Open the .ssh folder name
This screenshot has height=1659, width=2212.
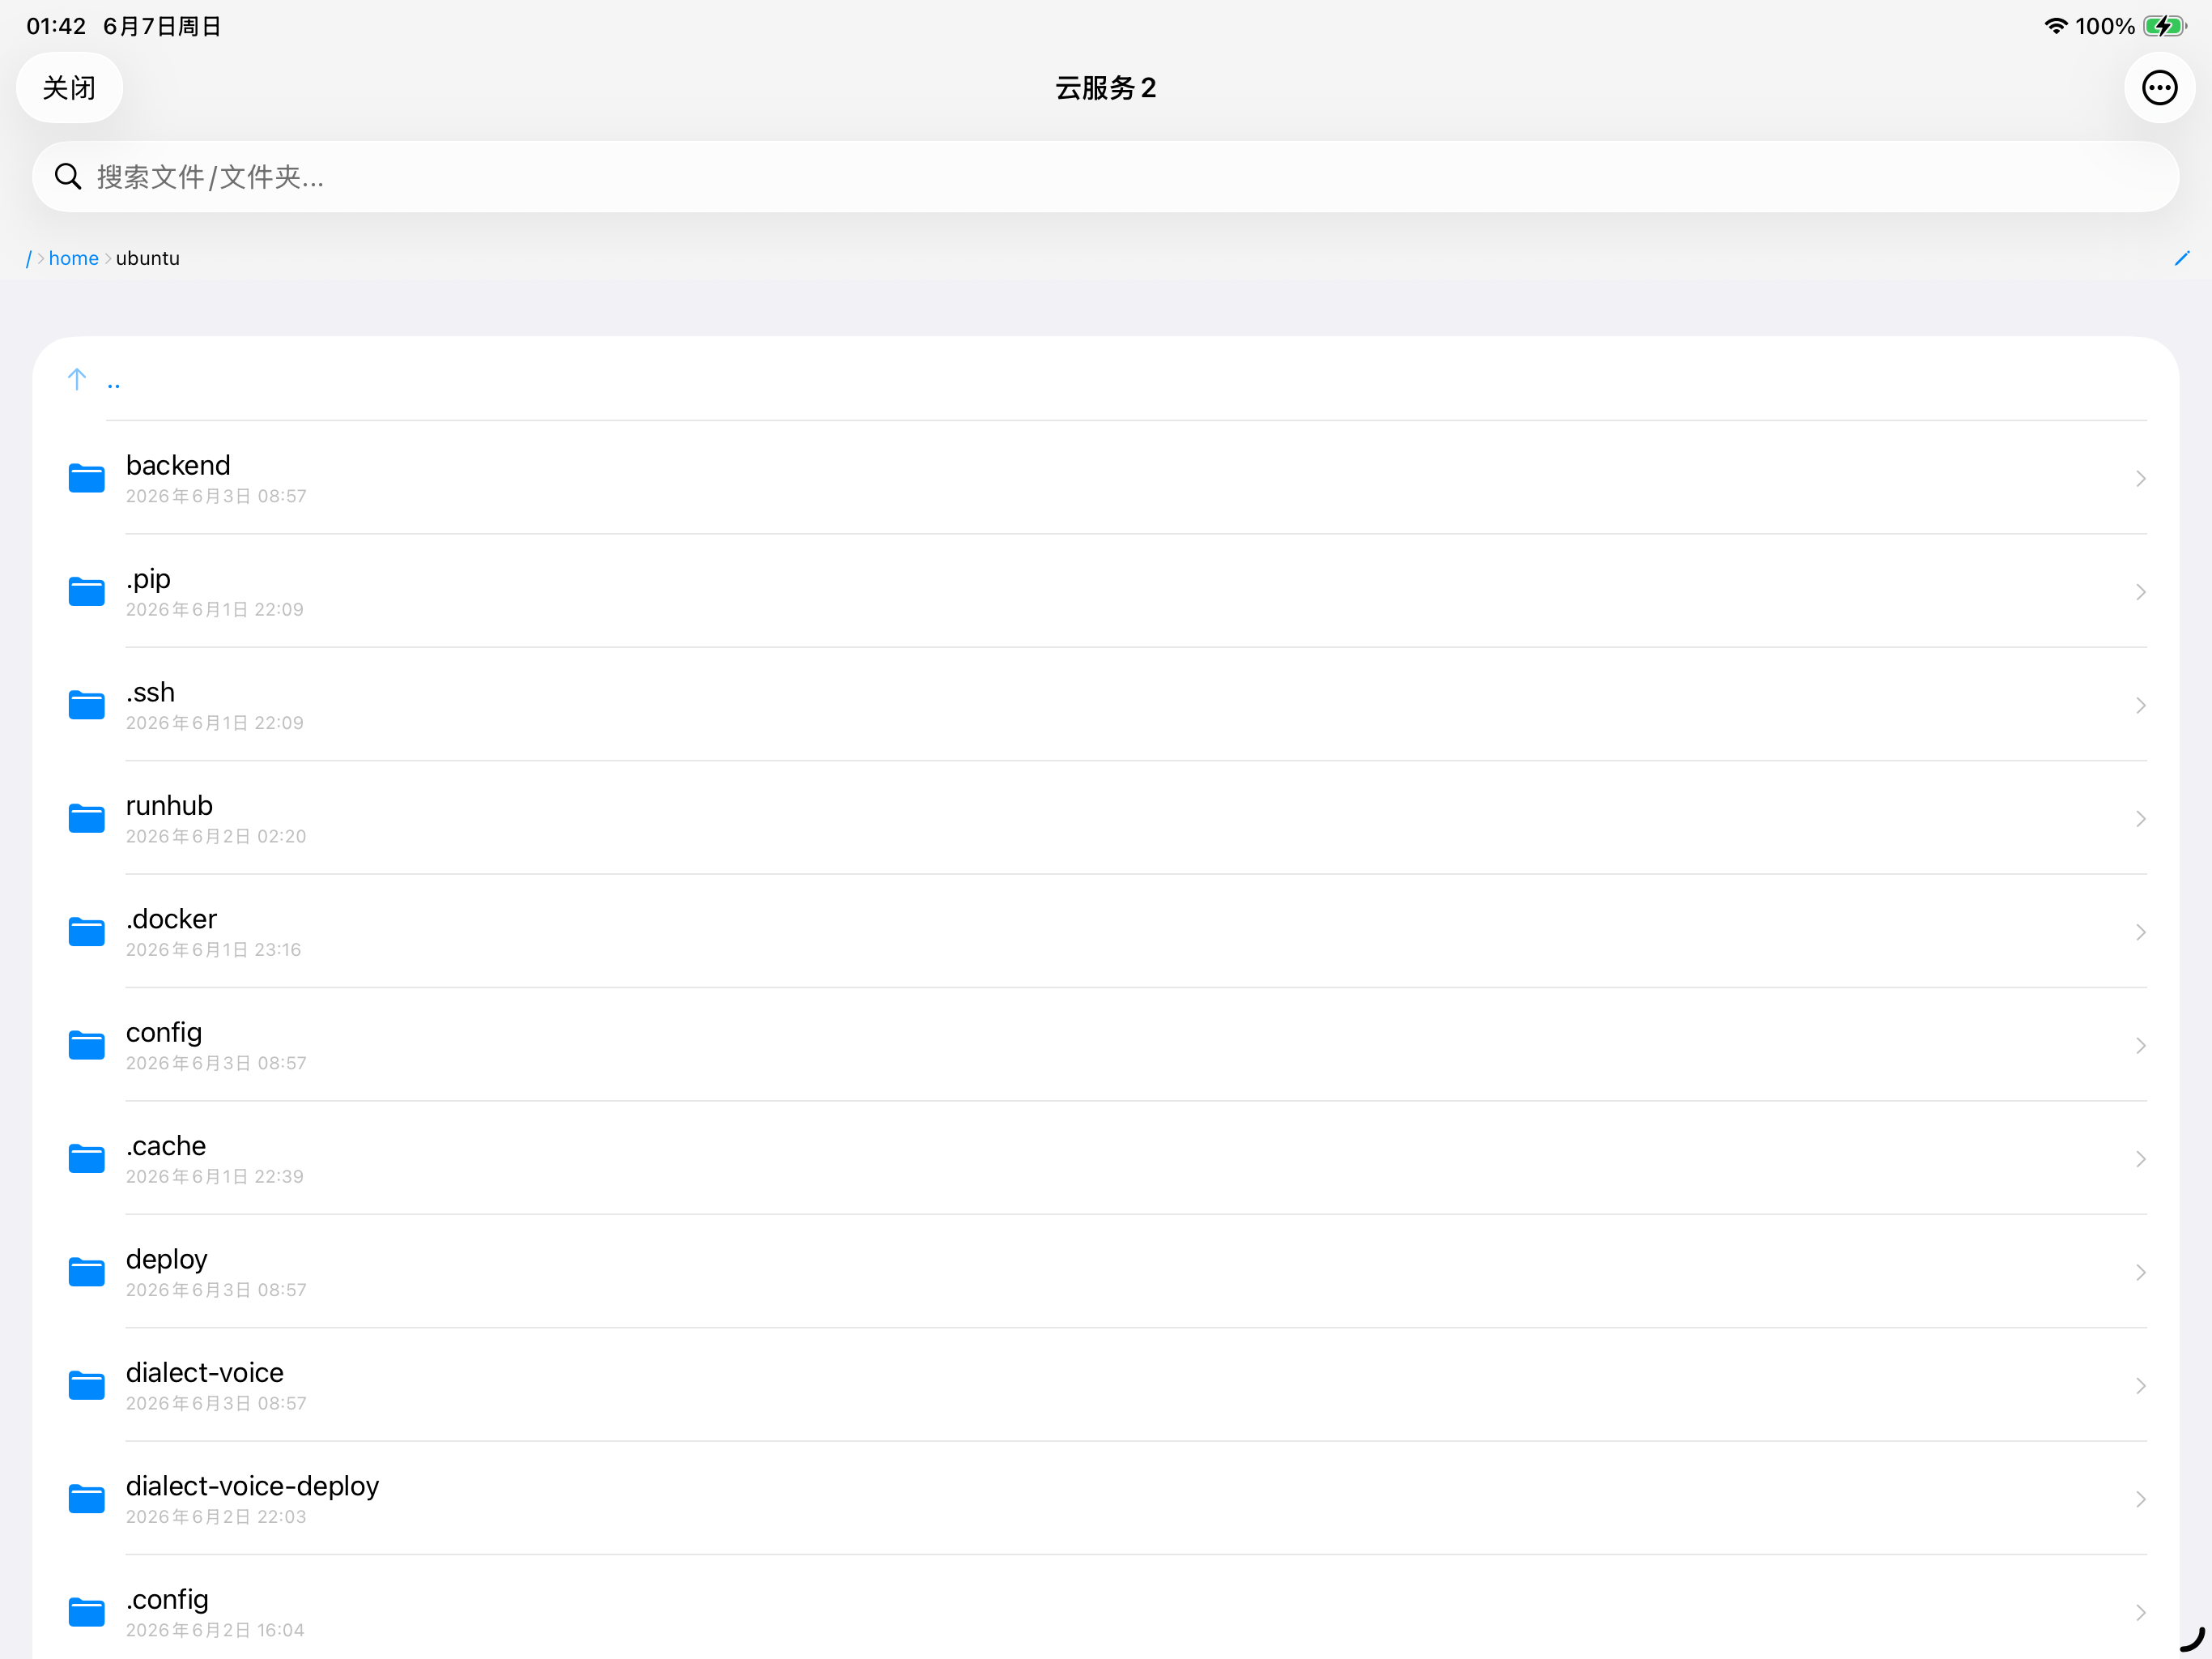[150, 693]
